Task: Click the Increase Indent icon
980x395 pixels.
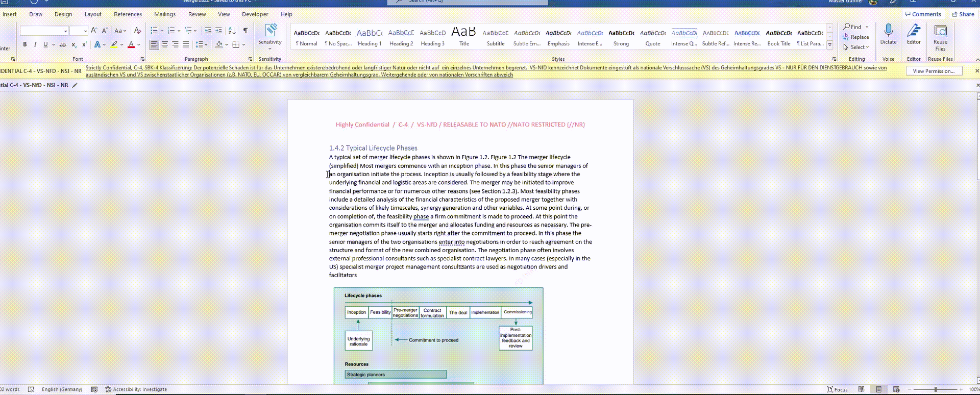Action: (218, 31)
